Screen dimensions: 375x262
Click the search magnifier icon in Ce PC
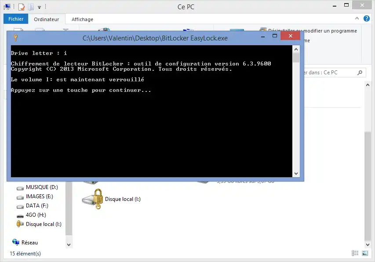tap(360, 73)
